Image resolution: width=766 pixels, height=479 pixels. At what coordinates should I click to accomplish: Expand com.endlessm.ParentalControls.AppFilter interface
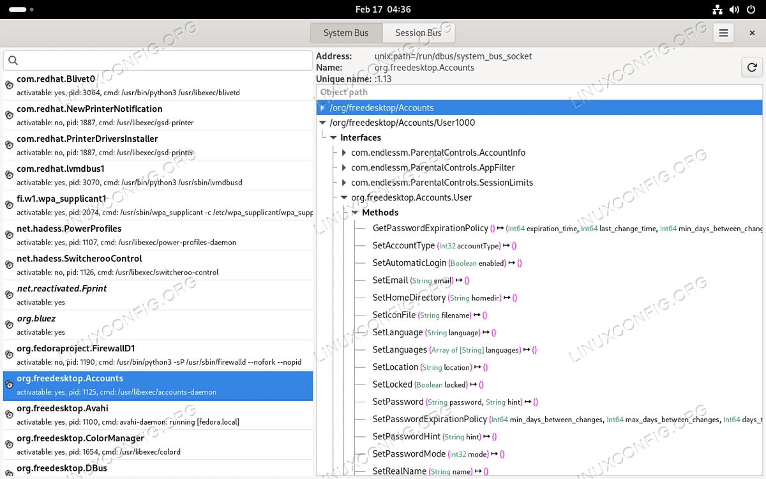pyautogui.click(x=344, y=167)
